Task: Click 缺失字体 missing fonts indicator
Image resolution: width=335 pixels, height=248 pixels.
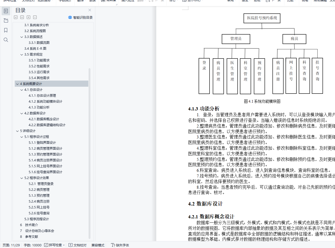Action: pyautogui.click(x=120, y=245)
